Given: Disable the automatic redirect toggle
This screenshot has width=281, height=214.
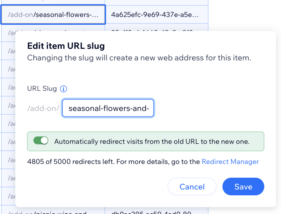Looking at the screenshot, I should pyautogui.click(x=41, y=140).
